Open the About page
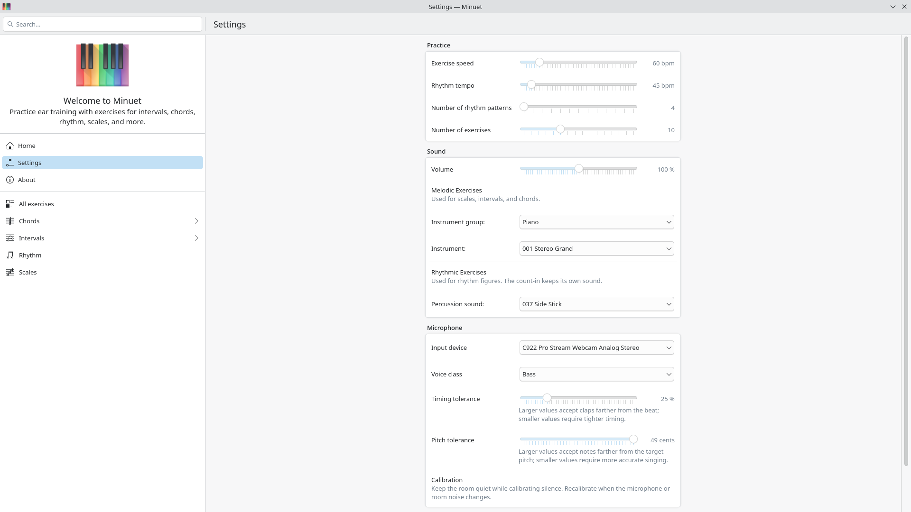Screen dimensions: 911x512 coord(102,180)
